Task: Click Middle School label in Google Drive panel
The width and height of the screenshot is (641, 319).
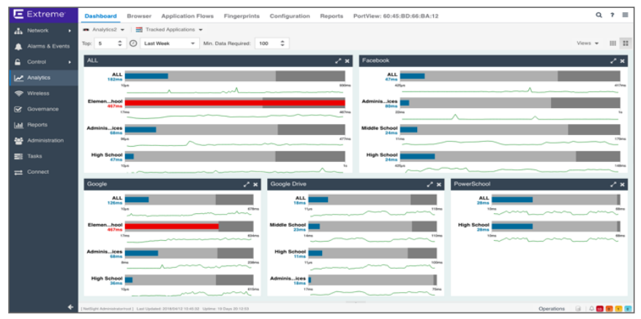Action: point(288,225)
